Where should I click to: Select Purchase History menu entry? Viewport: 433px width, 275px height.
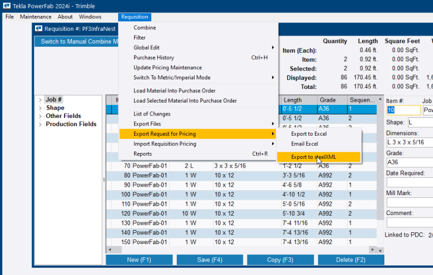(x=198, y=57)
